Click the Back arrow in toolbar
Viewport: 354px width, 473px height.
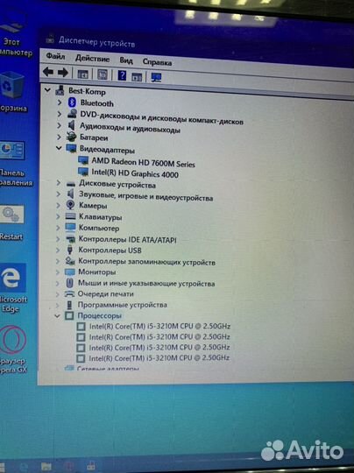[48, 72]
